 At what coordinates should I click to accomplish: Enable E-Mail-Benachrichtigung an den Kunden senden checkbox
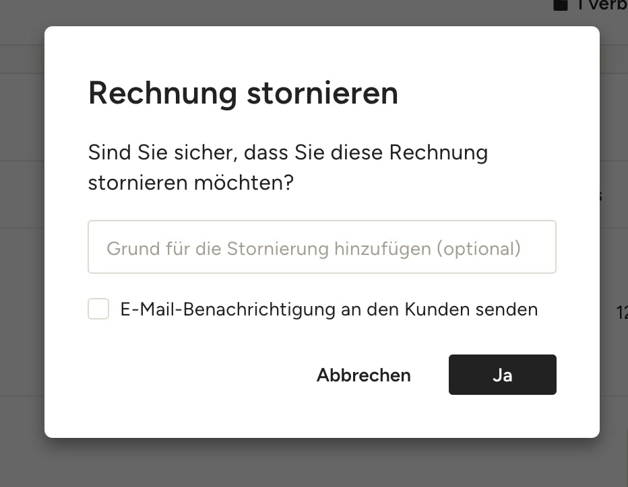[x=98, y=309]
